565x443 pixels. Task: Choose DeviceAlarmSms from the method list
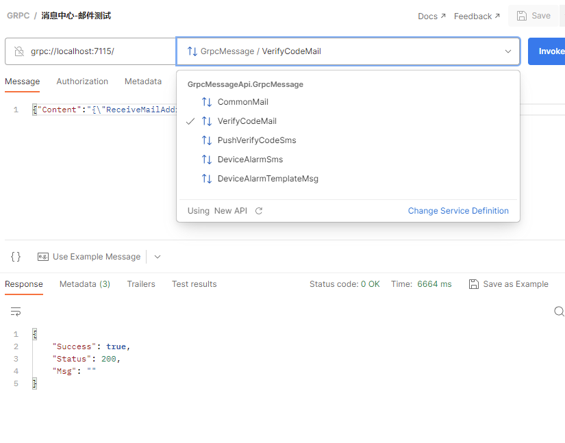[250, 160]
